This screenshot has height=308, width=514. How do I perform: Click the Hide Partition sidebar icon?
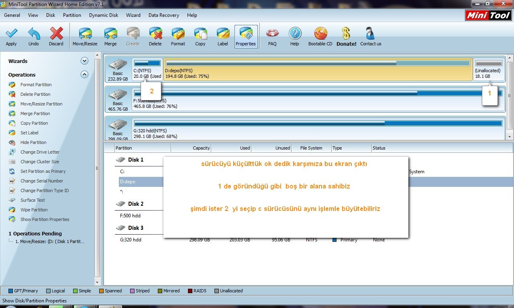12,142
